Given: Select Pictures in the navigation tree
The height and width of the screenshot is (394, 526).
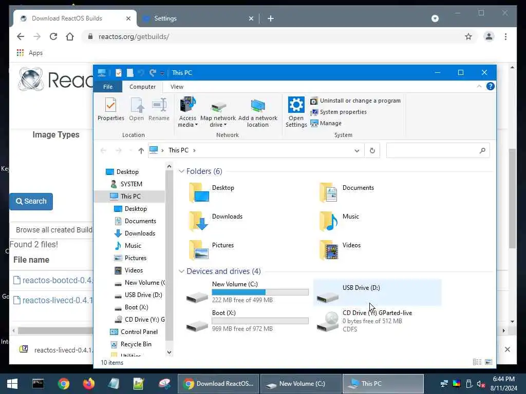Looking at the screenshot, I should (x=136, y=258).
